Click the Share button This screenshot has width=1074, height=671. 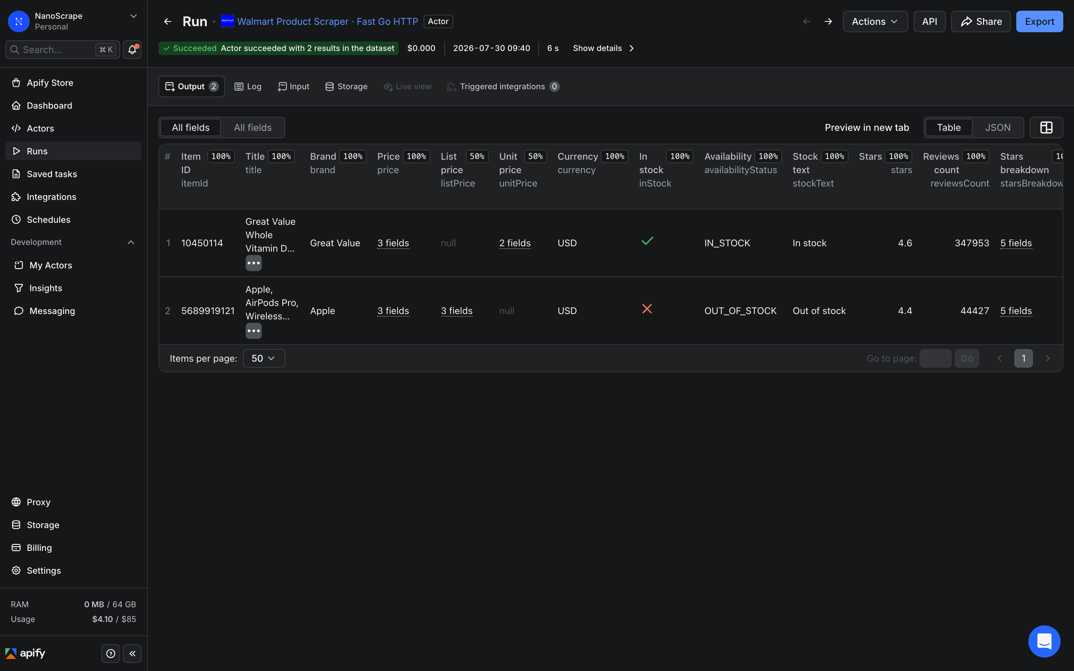click(981, 21)
